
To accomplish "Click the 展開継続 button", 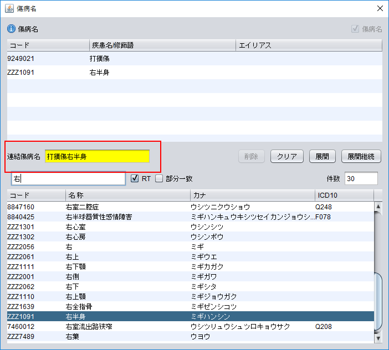I will pyautogui.click(x=361, y=157).
